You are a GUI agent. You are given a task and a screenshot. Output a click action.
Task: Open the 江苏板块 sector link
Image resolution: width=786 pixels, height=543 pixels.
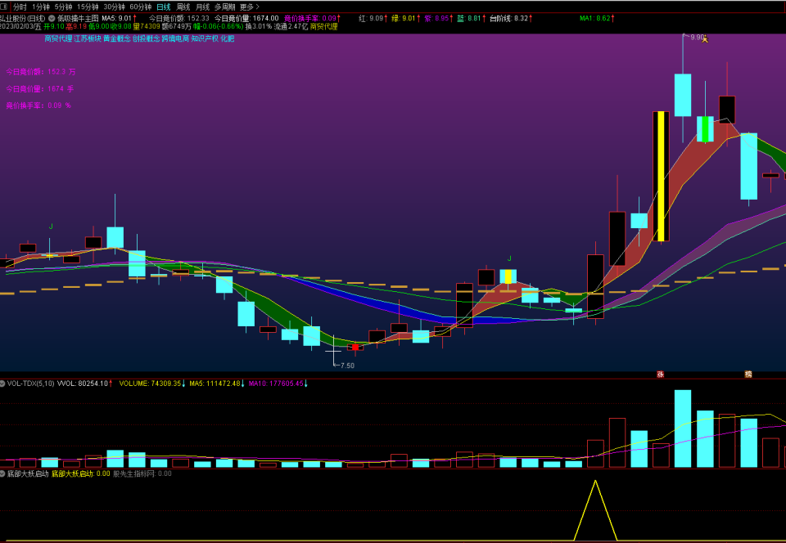pos(88,38)
